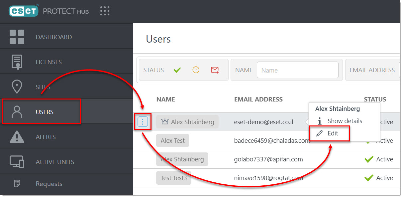Click email badece6459@chaladas.com
The width and height of the screenshot is (403, 198).
[272, 140]
